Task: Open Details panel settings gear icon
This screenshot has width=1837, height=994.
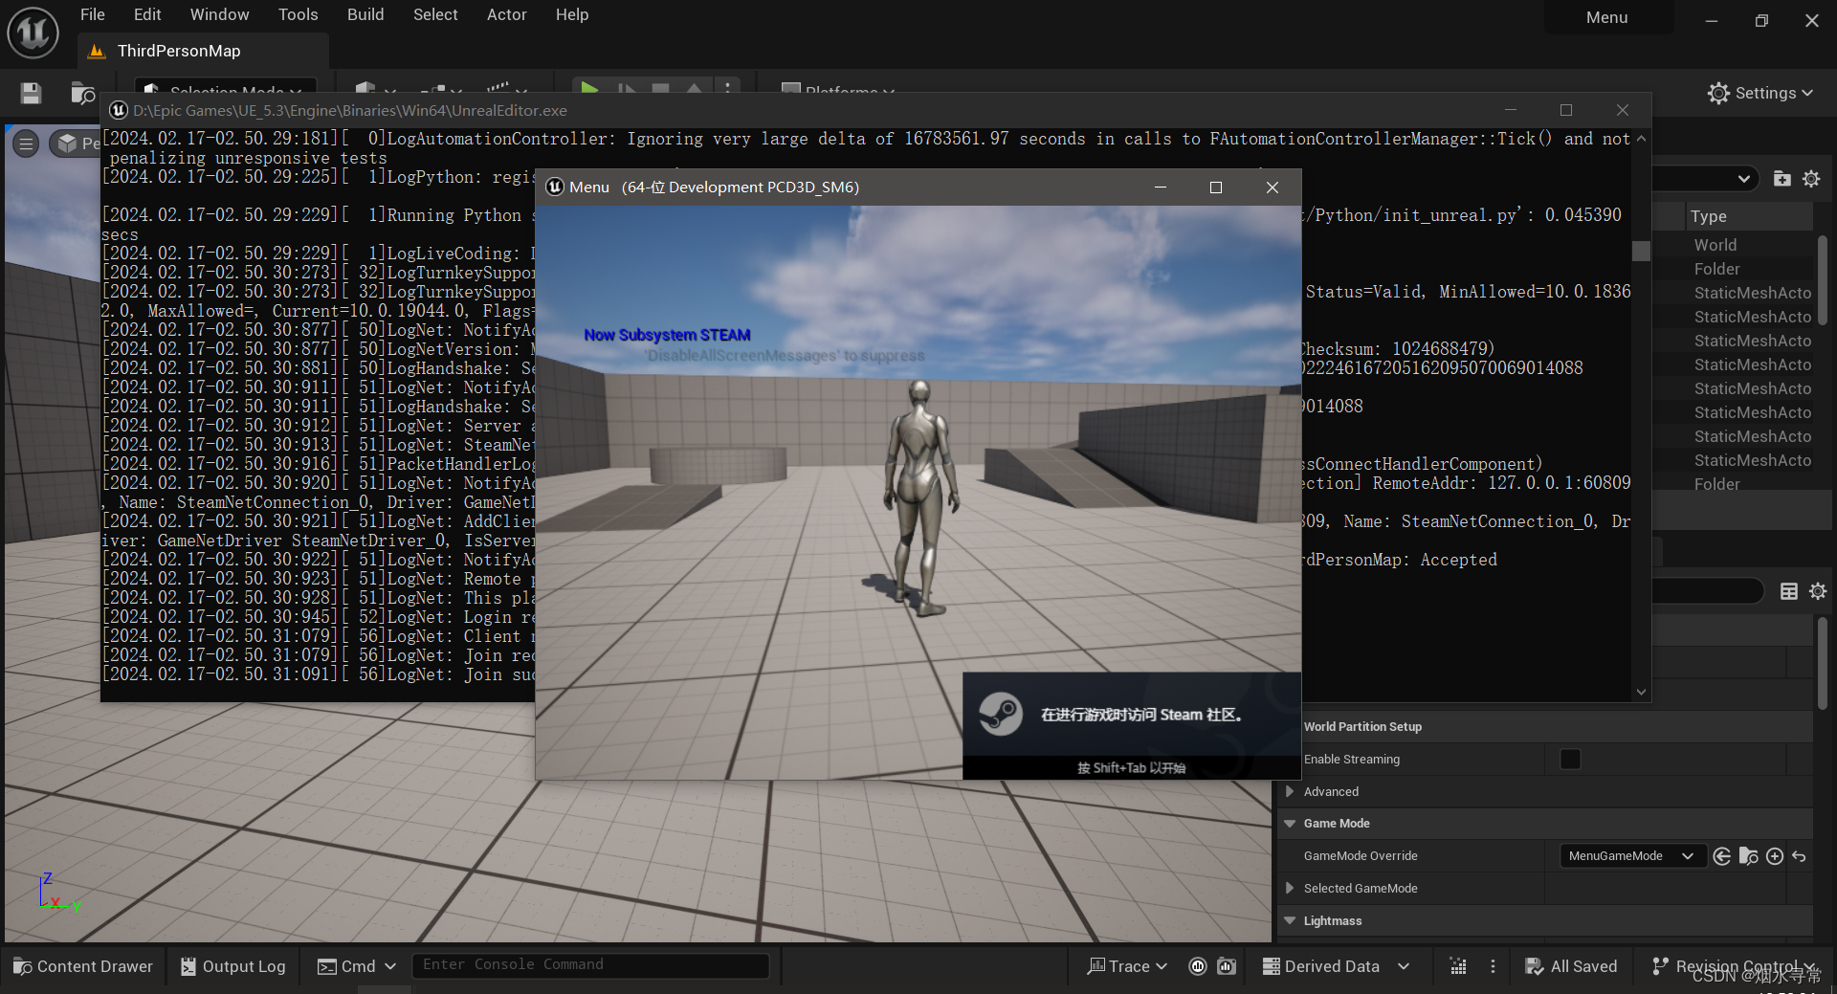Action: 1818,591
